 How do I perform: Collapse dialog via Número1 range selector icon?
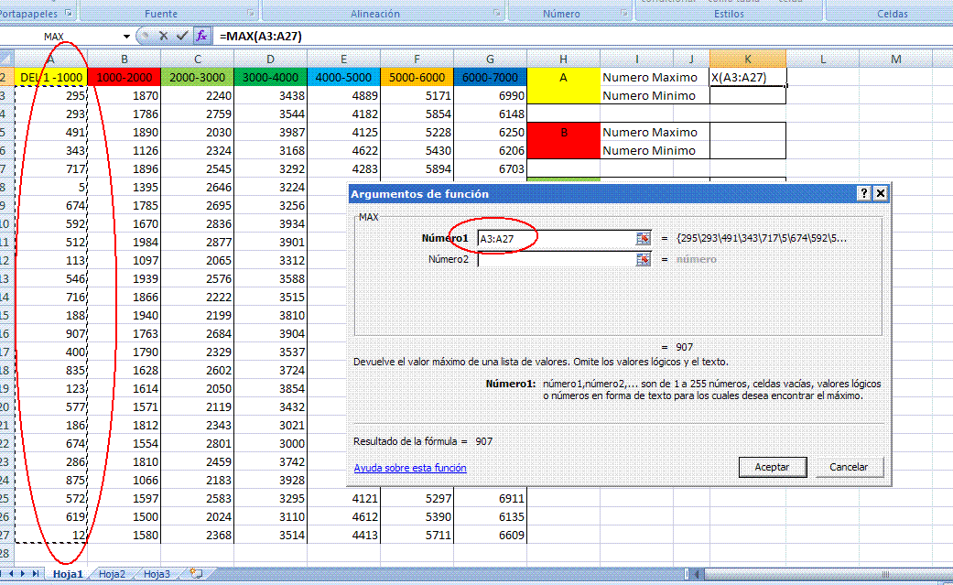[643, 238]
